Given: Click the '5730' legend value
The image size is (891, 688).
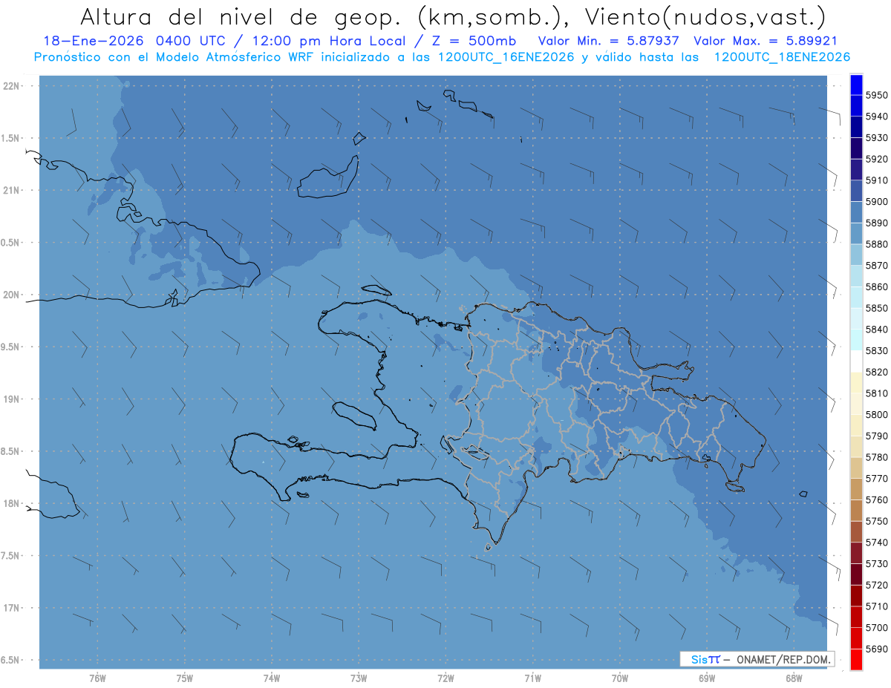Looking at the screenshot, I should (877, 564).
